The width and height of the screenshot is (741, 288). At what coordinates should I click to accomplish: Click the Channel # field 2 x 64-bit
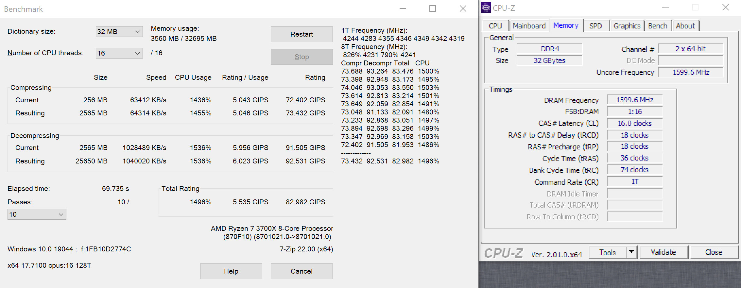pos(691,49)
